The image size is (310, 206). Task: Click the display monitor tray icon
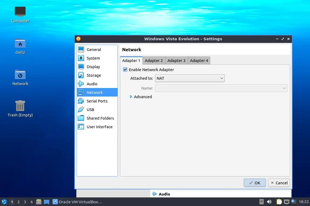click(287, 202)
